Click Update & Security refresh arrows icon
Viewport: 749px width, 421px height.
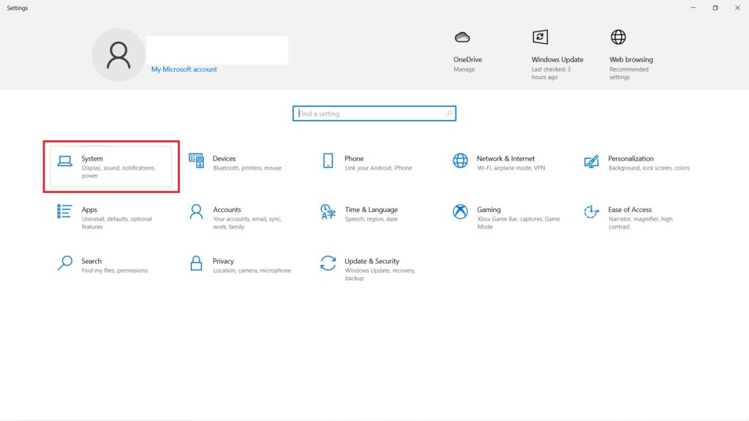point(328,263)
